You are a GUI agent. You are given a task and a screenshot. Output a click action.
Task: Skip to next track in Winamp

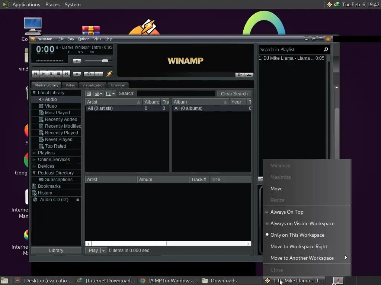click(x=66, y=74)
